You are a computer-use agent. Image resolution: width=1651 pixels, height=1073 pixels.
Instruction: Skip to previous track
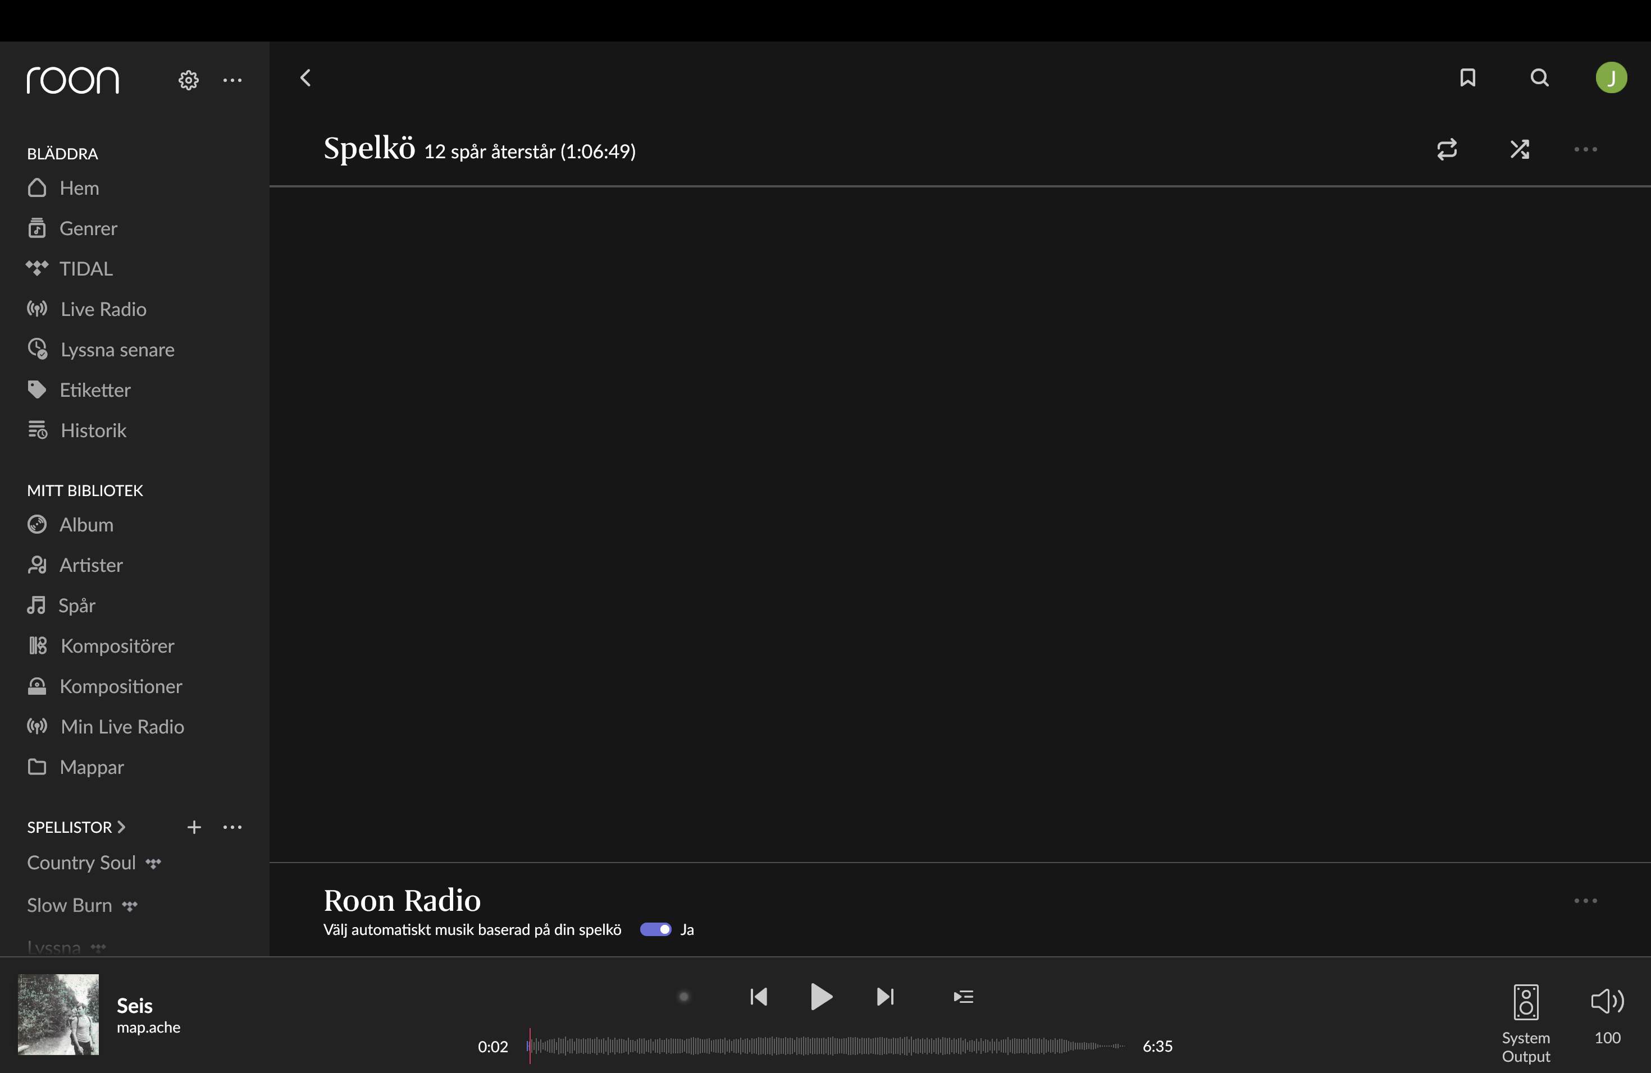759,997
